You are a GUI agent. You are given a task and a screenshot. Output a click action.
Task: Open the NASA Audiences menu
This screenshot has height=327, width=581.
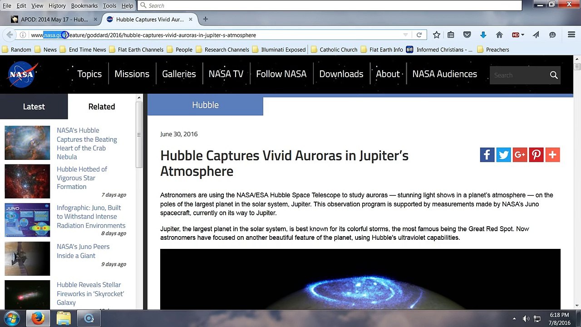[445, 74]
